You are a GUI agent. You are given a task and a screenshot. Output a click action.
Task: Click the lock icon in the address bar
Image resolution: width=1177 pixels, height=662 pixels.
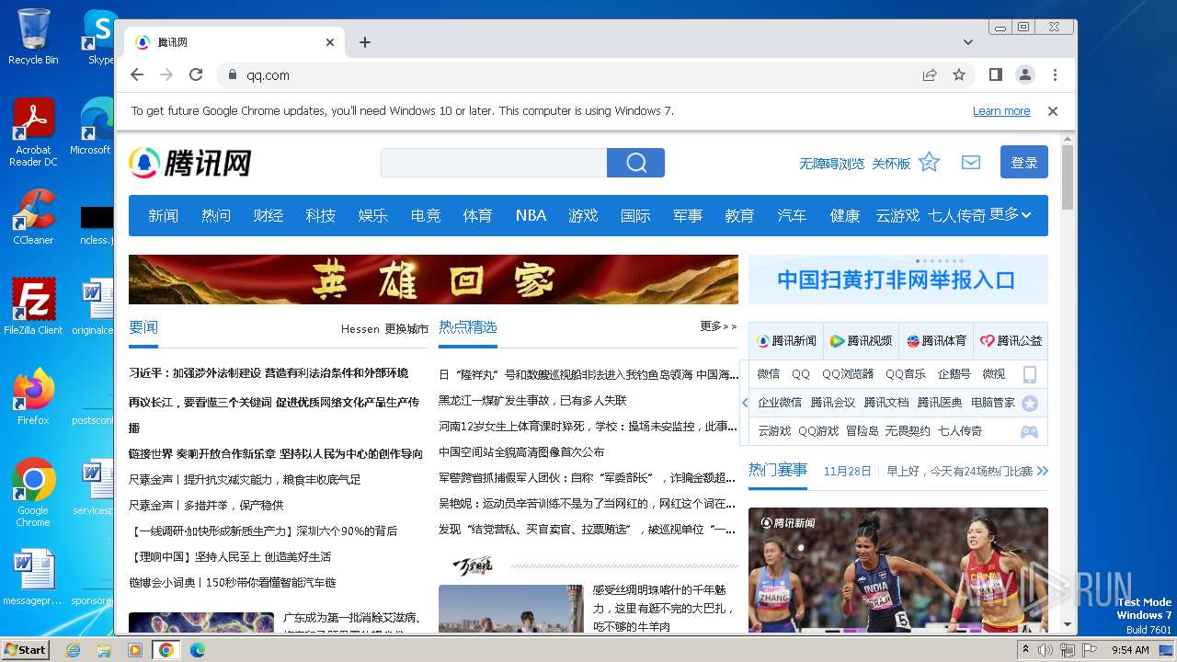point(232,75)
